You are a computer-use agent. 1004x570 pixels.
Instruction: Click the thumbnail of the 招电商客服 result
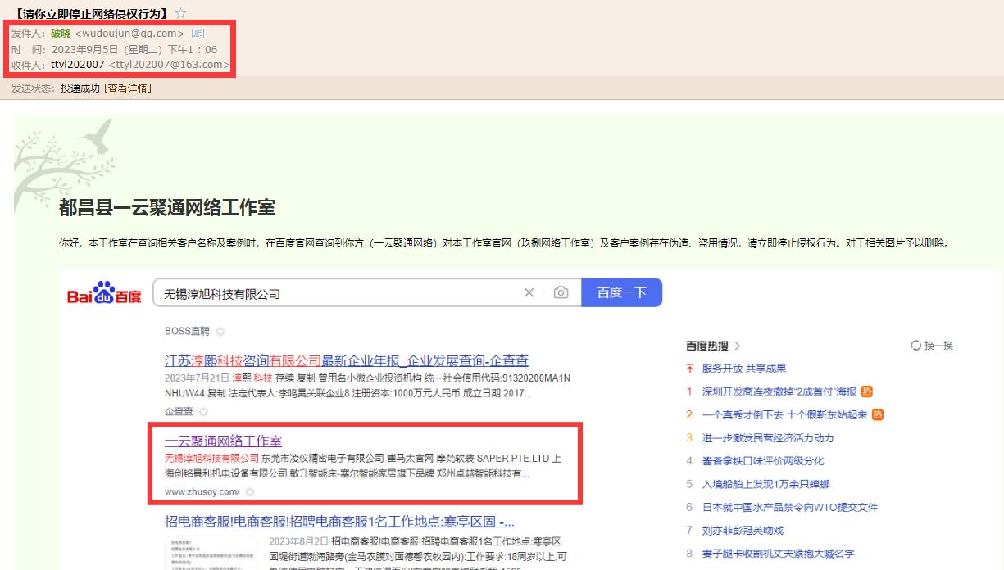[x=209, y=553]
